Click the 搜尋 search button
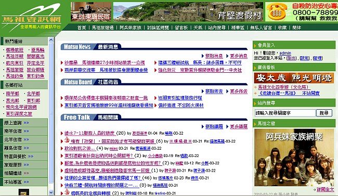This screenshot has height=196, width=338. point(324,113)
